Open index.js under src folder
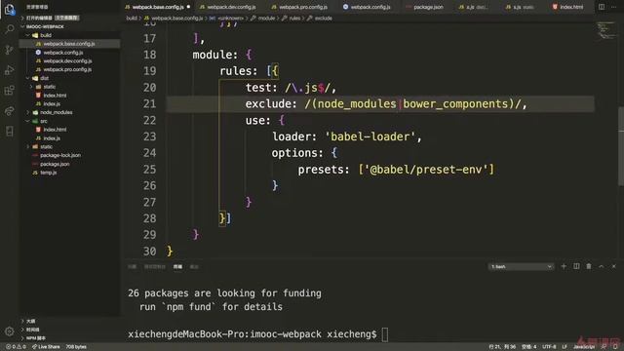Screen dimensions: 624x351 click(52, 138)
